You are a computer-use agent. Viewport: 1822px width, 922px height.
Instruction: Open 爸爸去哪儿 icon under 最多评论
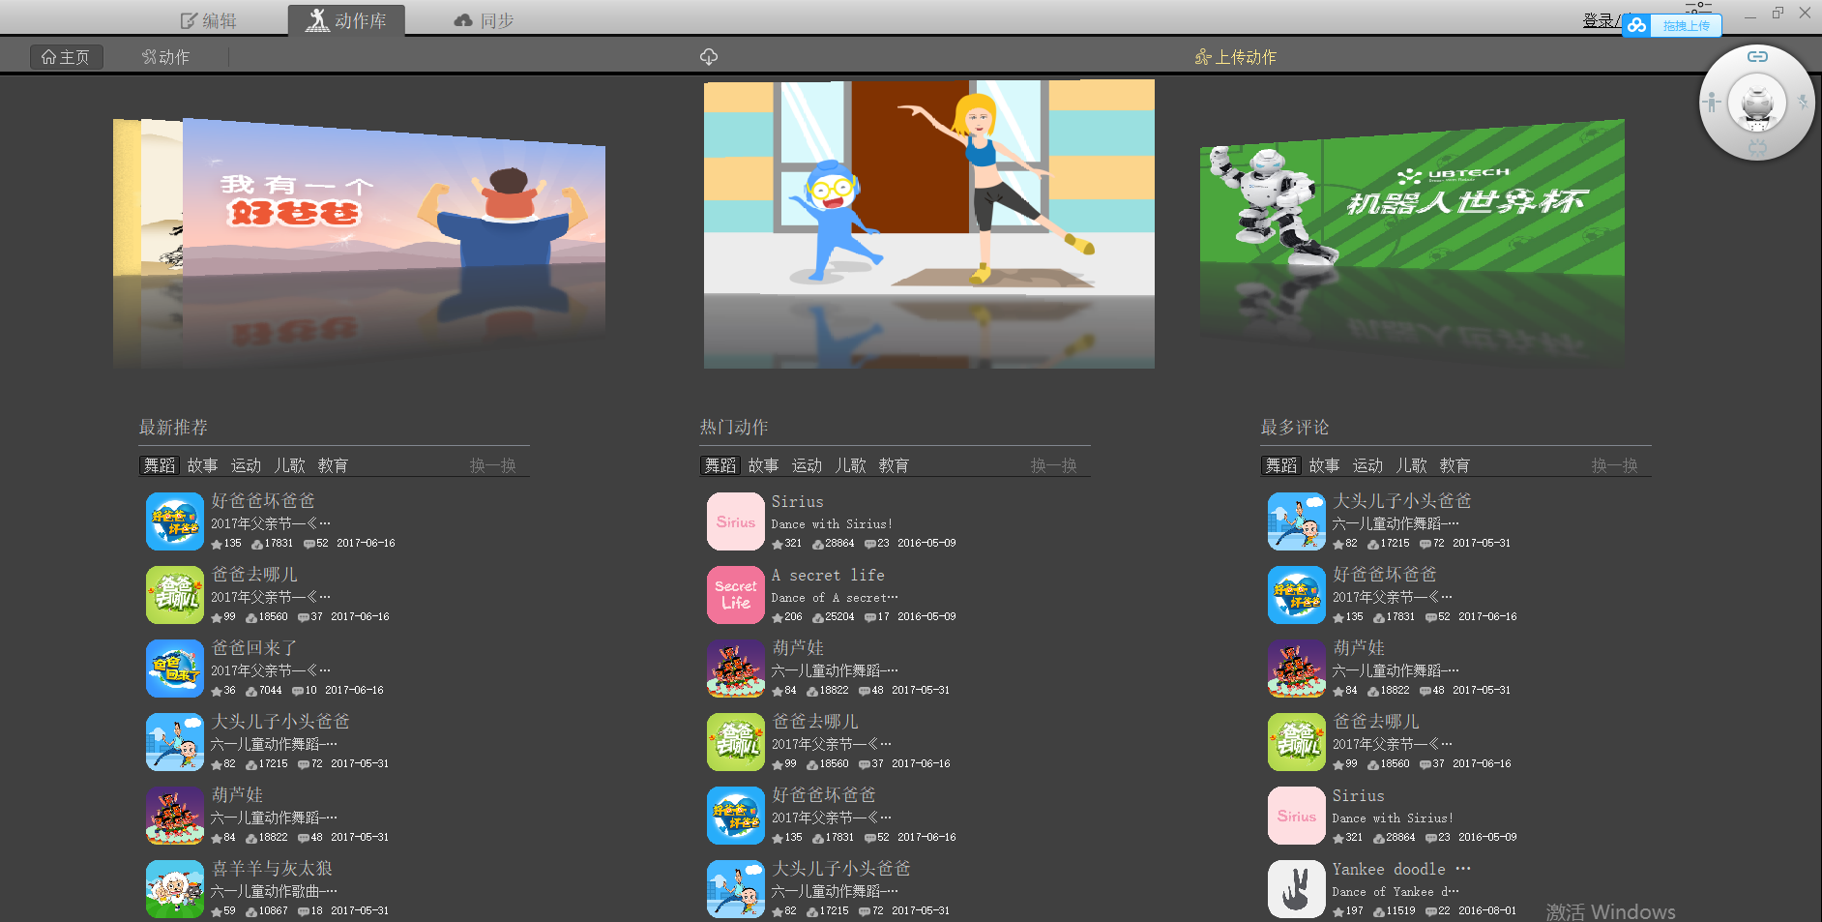click(x=1297, y=742)
